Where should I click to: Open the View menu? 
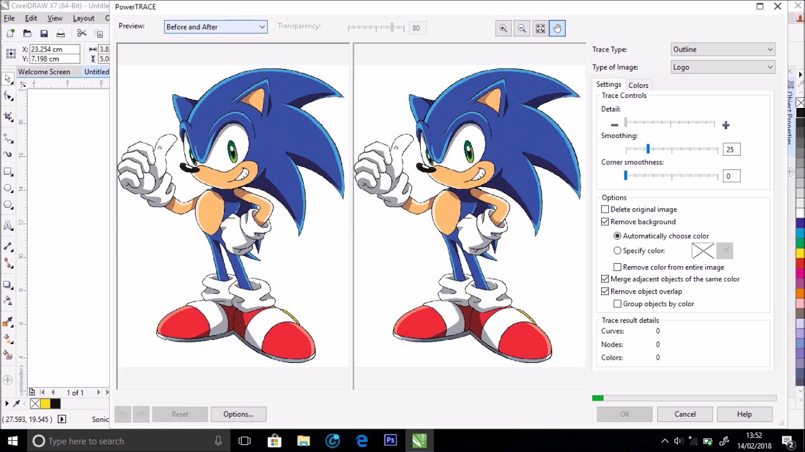click(x=55, y=18)
